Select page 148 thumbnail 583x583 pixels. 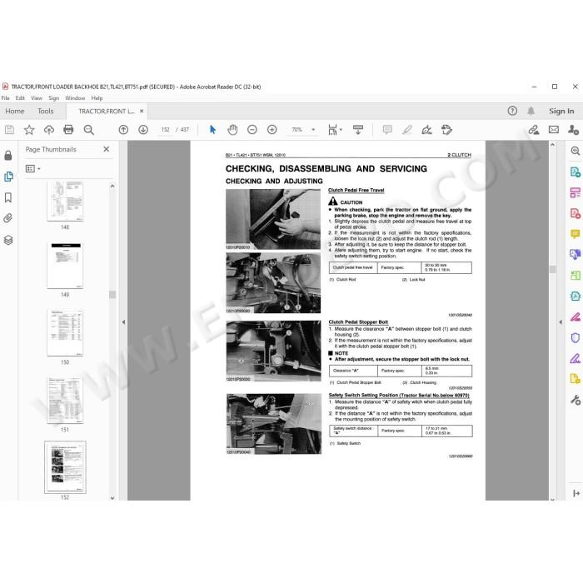point(65,202)
